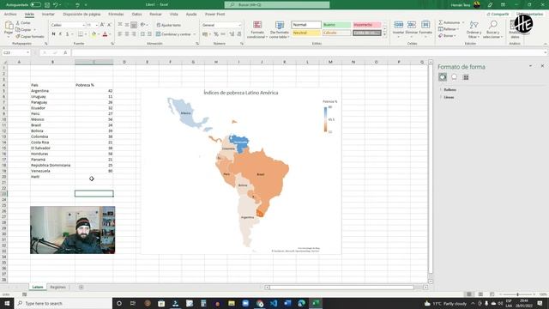Decrease font size icon
The height and width of the screenshot is (309, 549).
click(109, 25)
